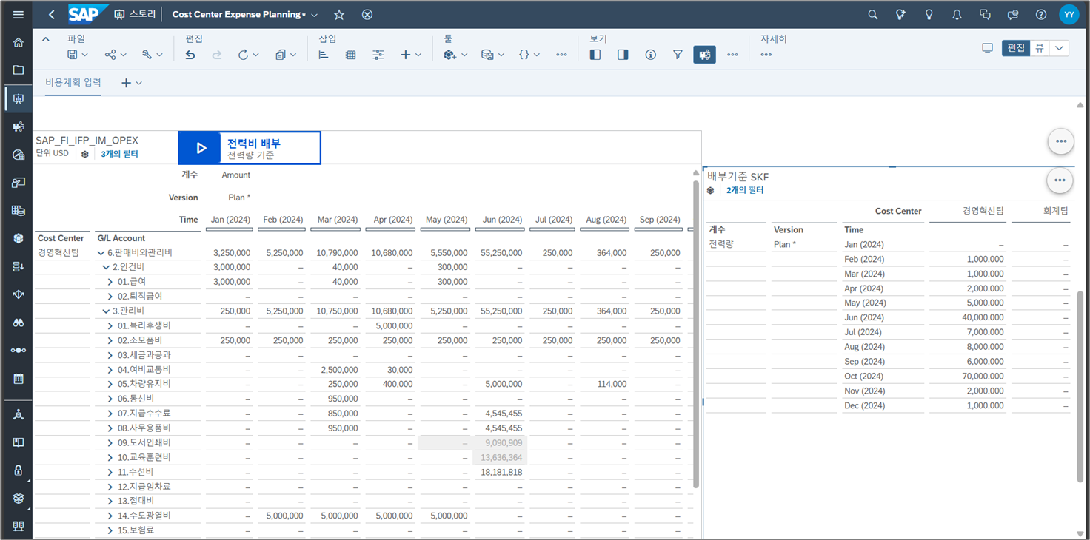Open the help question mark icon
This screenshot has width=1090, height=540.
tap(1041, 15)
